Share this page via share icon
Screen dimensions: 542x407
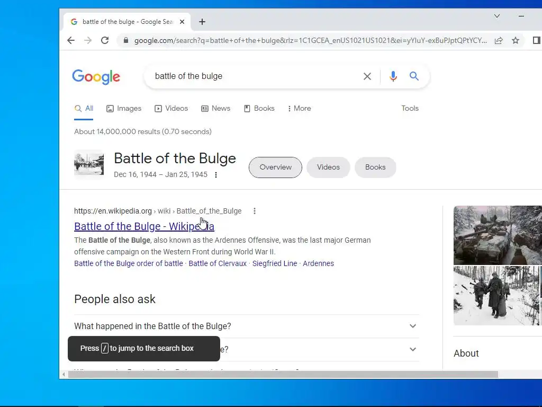[499, 40]
